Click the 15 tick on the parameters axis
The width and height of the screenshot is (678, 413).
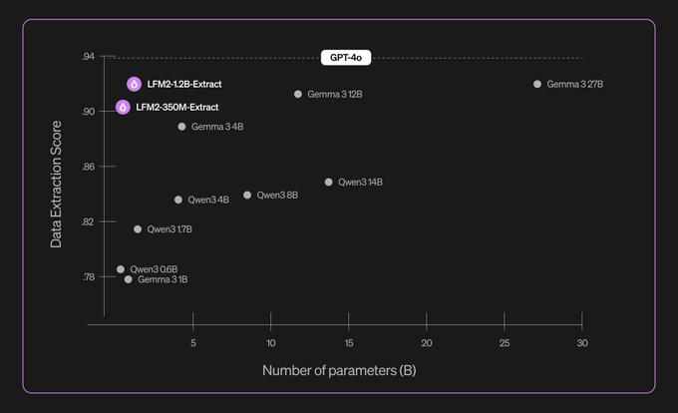[x=349, y=343]
